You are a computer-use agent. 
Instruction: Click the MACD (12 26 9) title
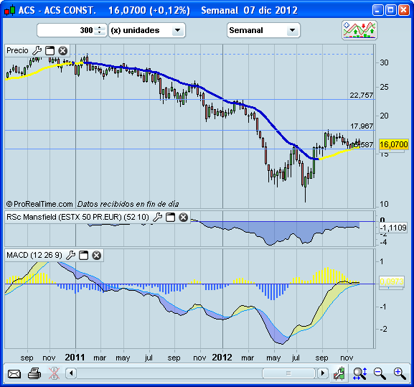coord(34,255)
